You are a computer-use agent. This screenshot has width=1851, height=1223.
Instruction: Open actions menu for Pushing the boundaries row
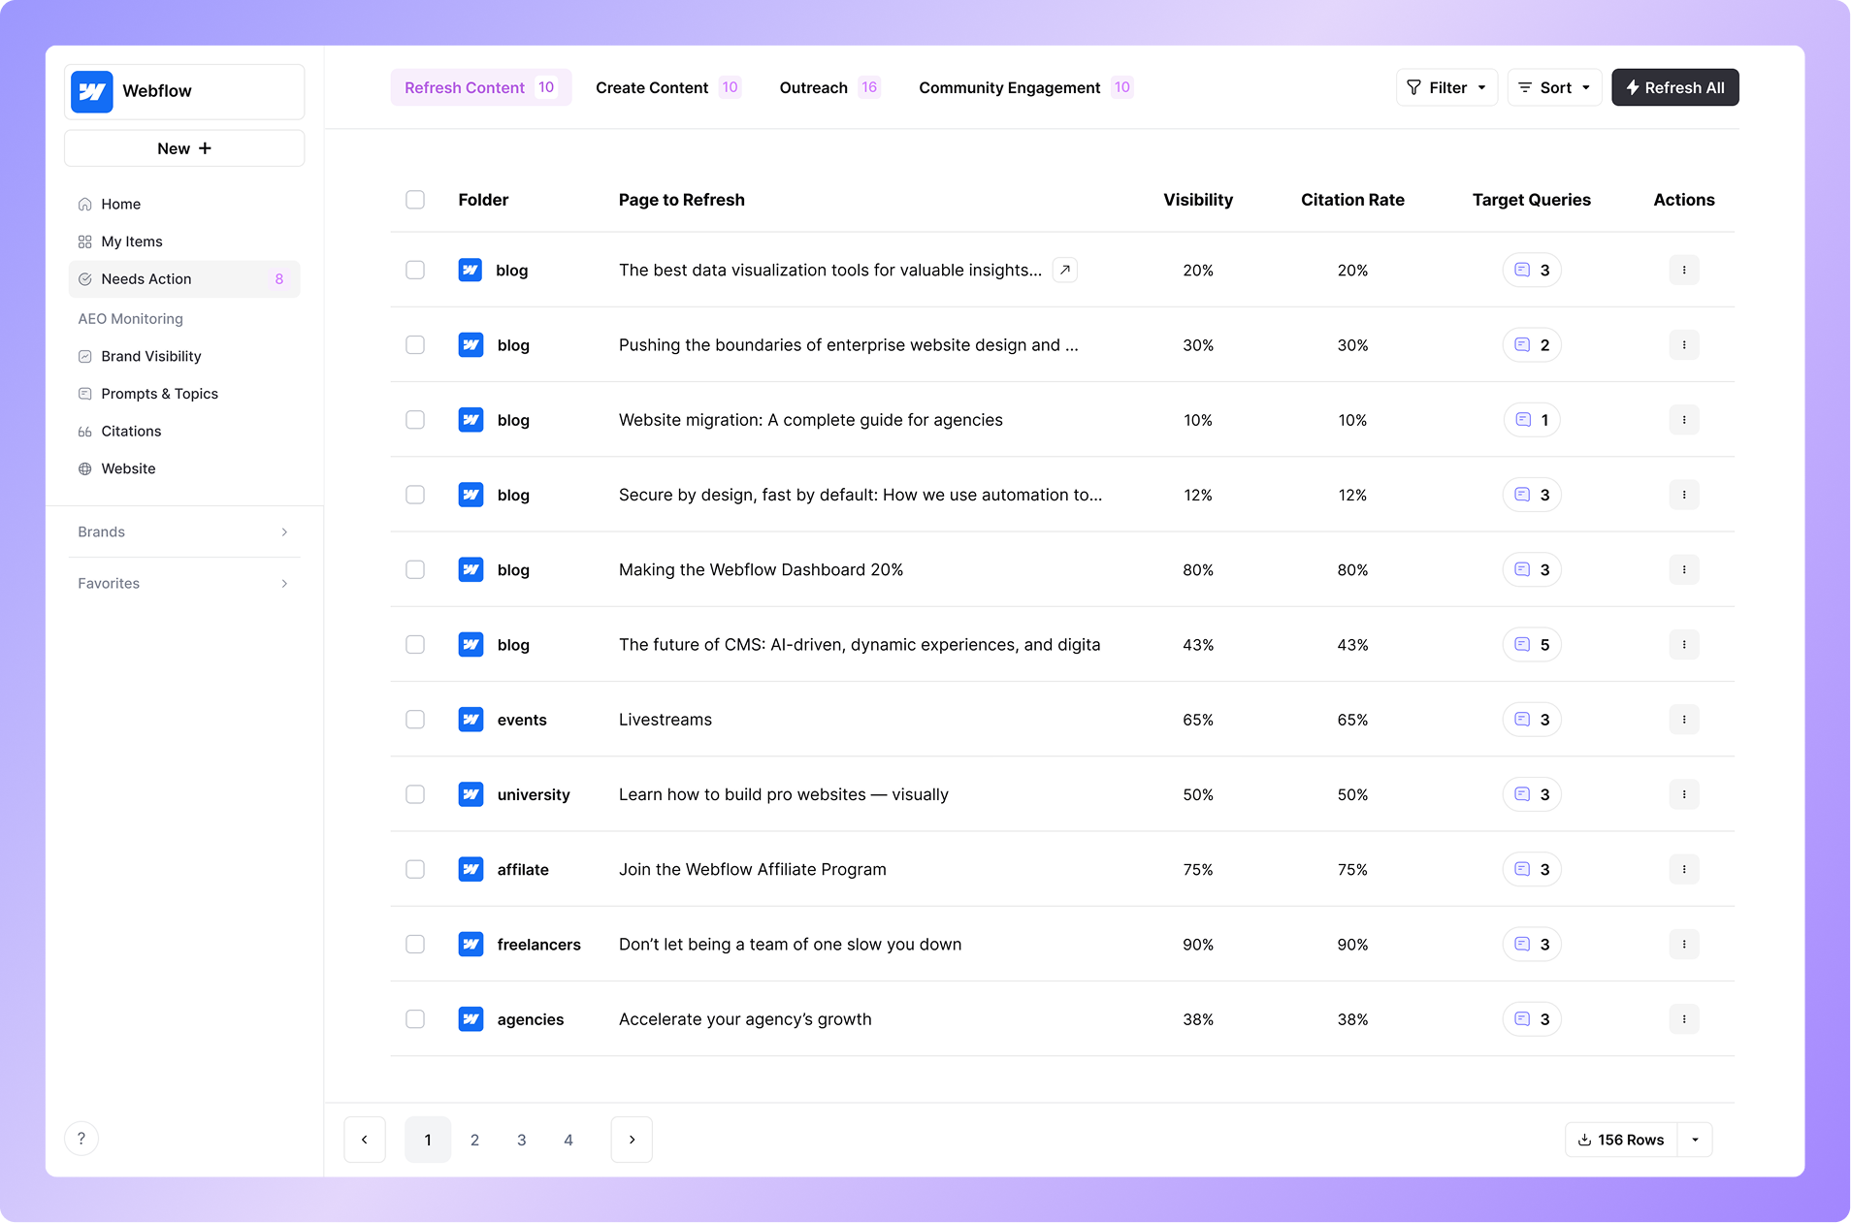(1684, 345)
